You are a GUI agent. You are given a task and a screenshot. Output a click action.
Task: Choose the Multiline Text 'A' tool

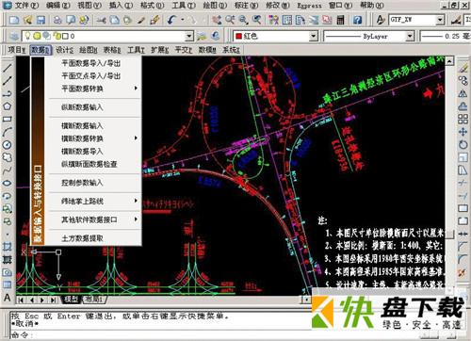click(x=8, y=298)
